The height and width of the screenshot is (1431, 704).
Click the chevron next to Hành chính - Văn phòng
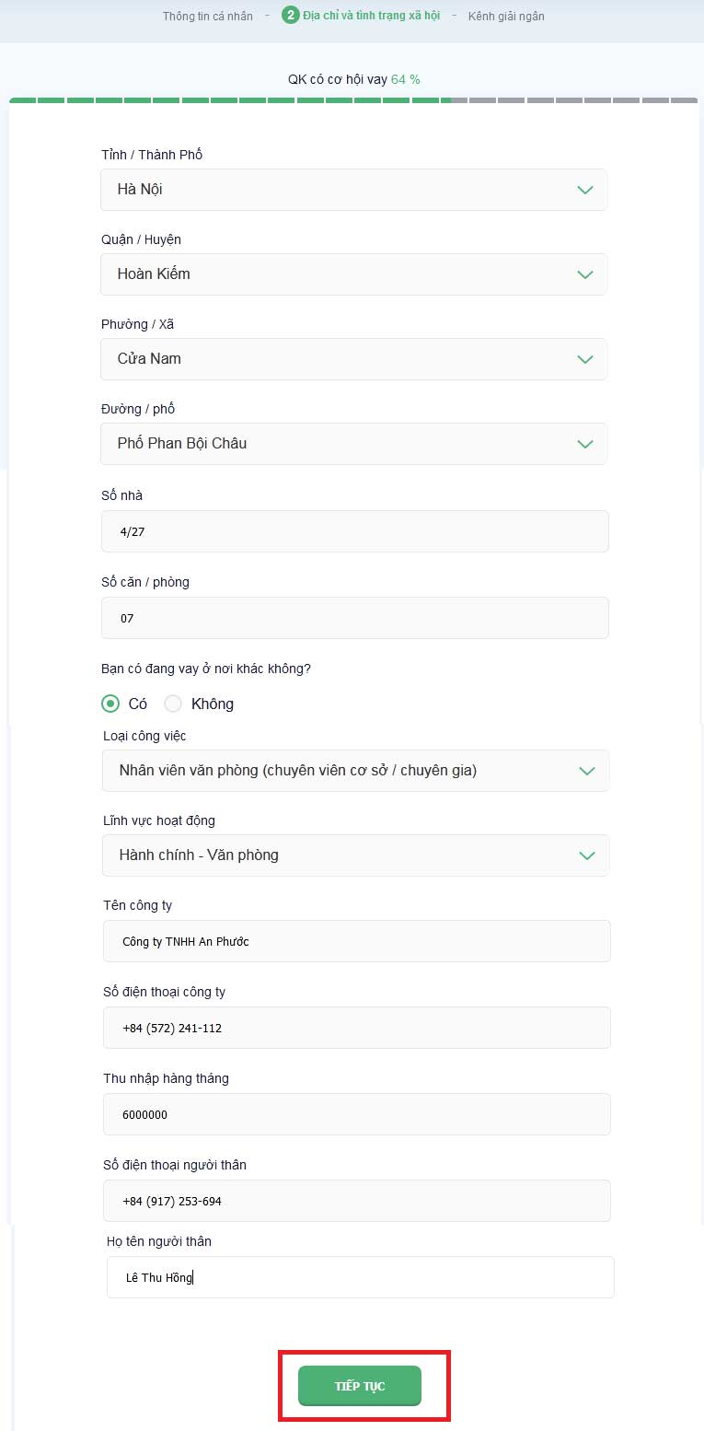coord(586,855)
